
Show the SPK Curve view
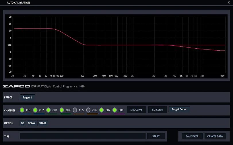click(136, 110)
